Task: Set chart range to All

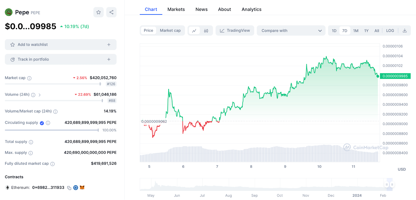Action: coord(377,31)
